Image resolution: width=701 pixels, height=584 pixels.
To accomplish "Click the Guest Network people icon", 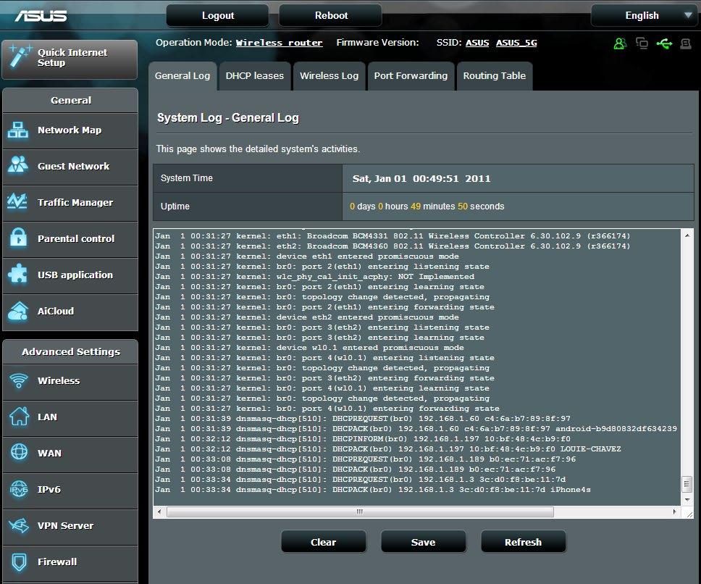I will [18, 164].
